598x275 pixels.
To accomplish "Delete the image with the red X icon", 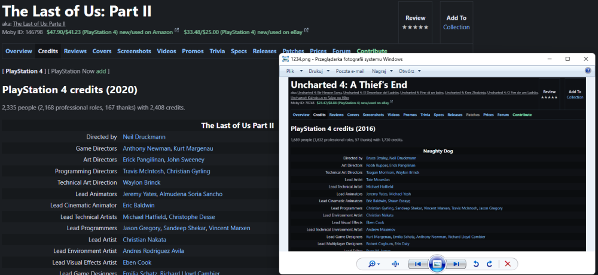I will click(x=508, y=264).
